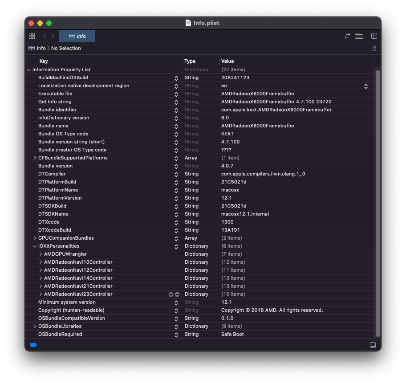Click the Key column header

44,61
